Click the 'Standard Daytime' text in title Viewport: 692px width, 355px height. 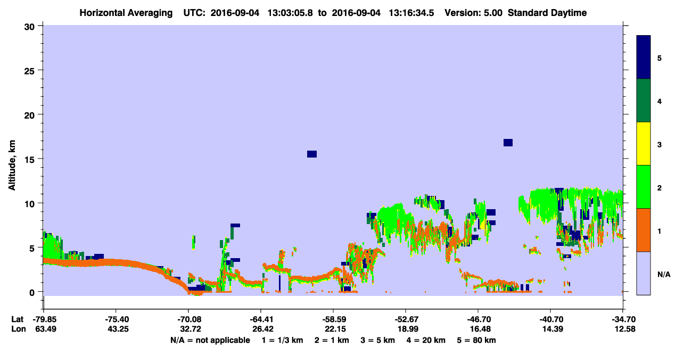coord(547,13)
